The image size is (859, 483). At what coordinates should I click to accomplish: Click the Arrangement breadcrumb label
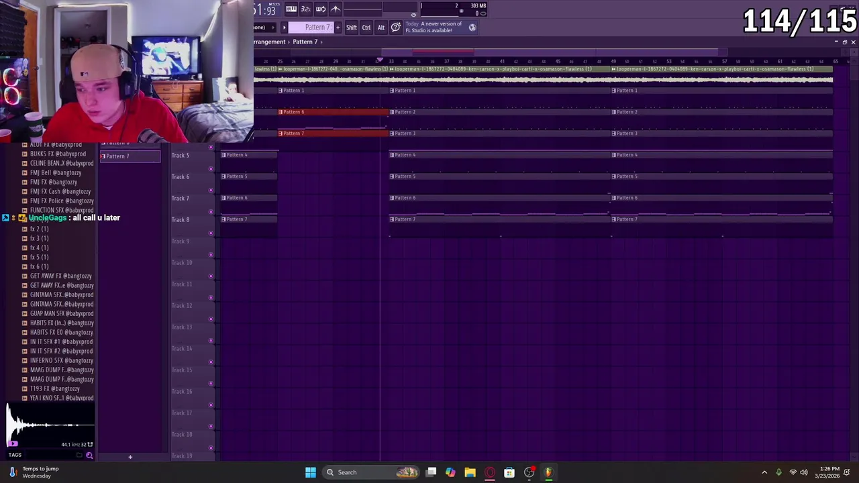(x=270, y=42)
